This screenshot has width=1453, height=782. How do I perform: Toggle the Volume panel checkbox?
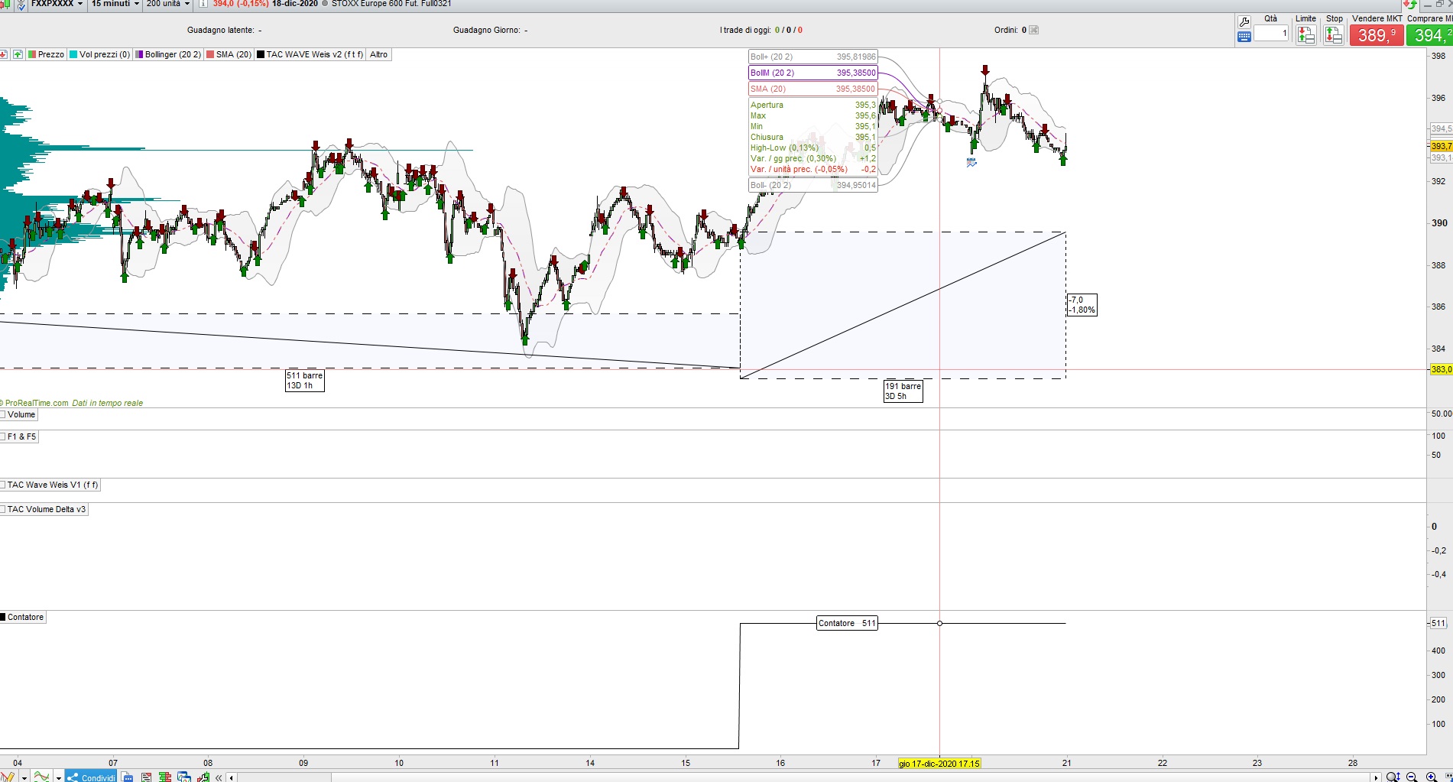3,414
